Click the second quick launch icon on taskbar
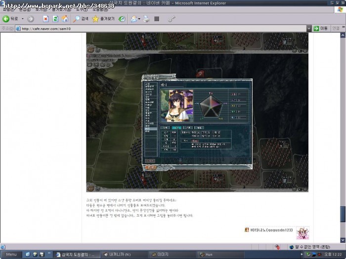 coord(35,255)
